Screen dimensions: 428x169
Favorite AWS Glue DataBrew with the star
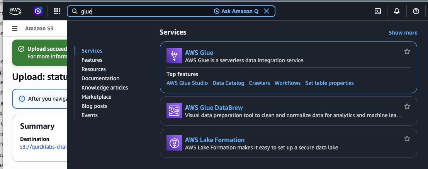[x=407, y=106]
